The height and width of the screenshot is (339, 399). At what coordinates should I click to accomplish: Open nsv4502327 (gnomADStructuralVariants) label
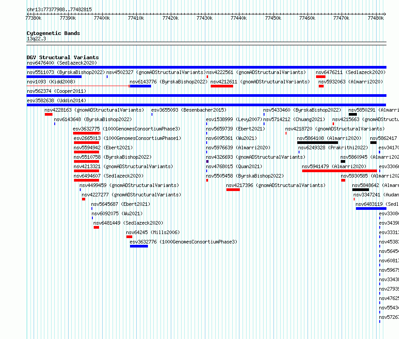[x=156, y=72]
